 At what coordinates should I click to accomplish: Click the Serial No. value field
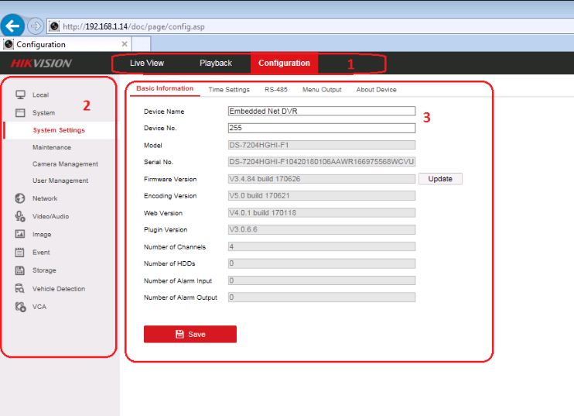coord(321,162)
